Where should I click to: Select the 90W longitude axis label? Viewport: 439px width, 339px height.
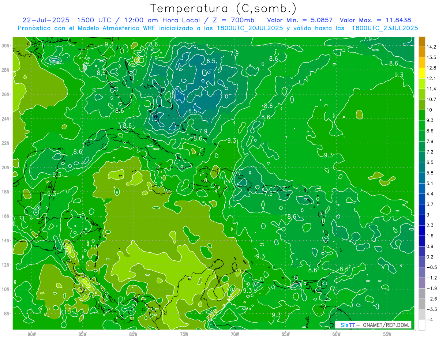pos(32,334)
